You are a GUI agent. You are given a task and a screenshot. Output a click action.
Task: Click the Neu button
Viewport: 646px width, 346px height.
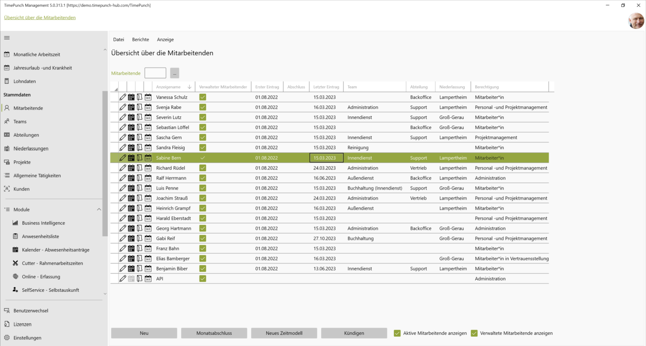pos(144,333)
